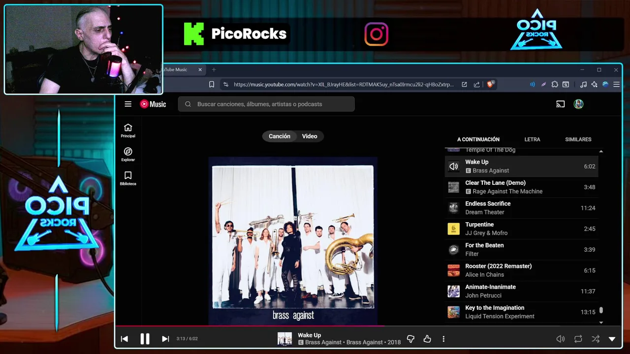The width and height of the screenshot is (630, 354).
Task: Open the A CONTINUACIÓN tab
Action: coord(478,139)
